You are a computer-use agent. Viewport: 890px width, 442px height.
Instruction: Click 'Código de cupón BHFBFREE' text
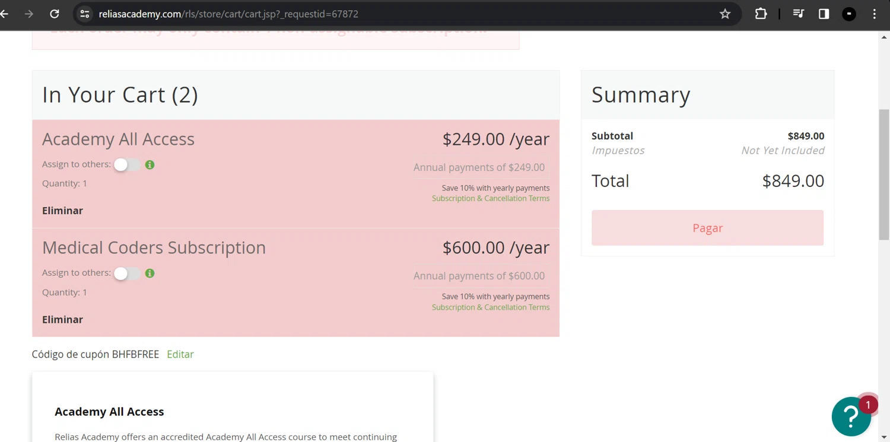click(96, 354)
